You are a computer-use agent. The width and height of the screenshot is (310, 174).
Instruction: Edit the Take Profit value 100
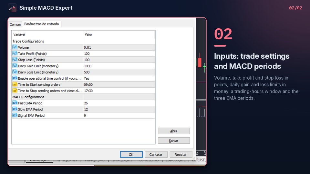pos(119,53)
